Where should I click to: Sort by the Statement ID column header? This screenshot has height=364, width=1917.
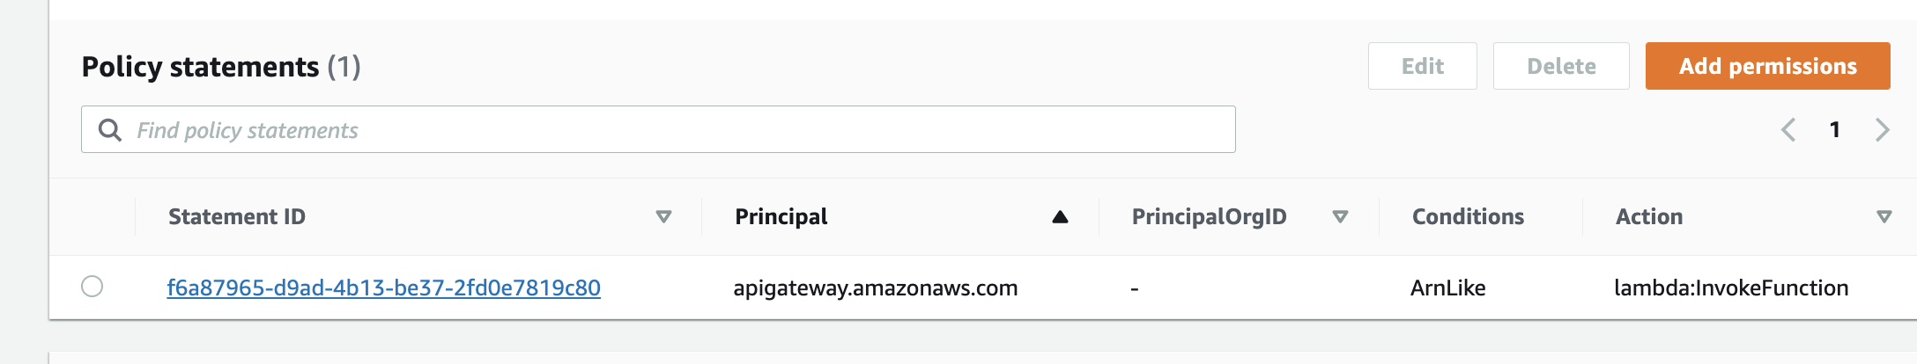pos(237,217)
